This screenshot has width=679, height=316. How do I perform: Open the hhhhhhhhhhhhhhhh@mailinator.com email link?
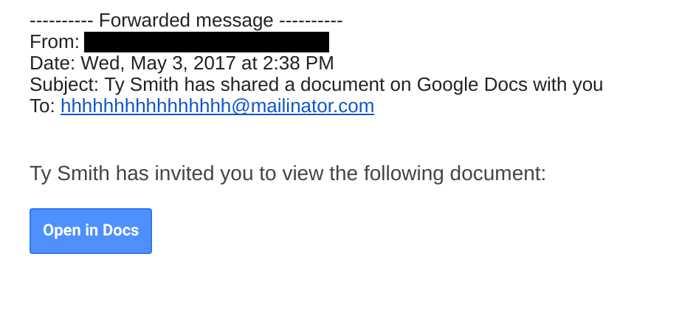(217, 106)
